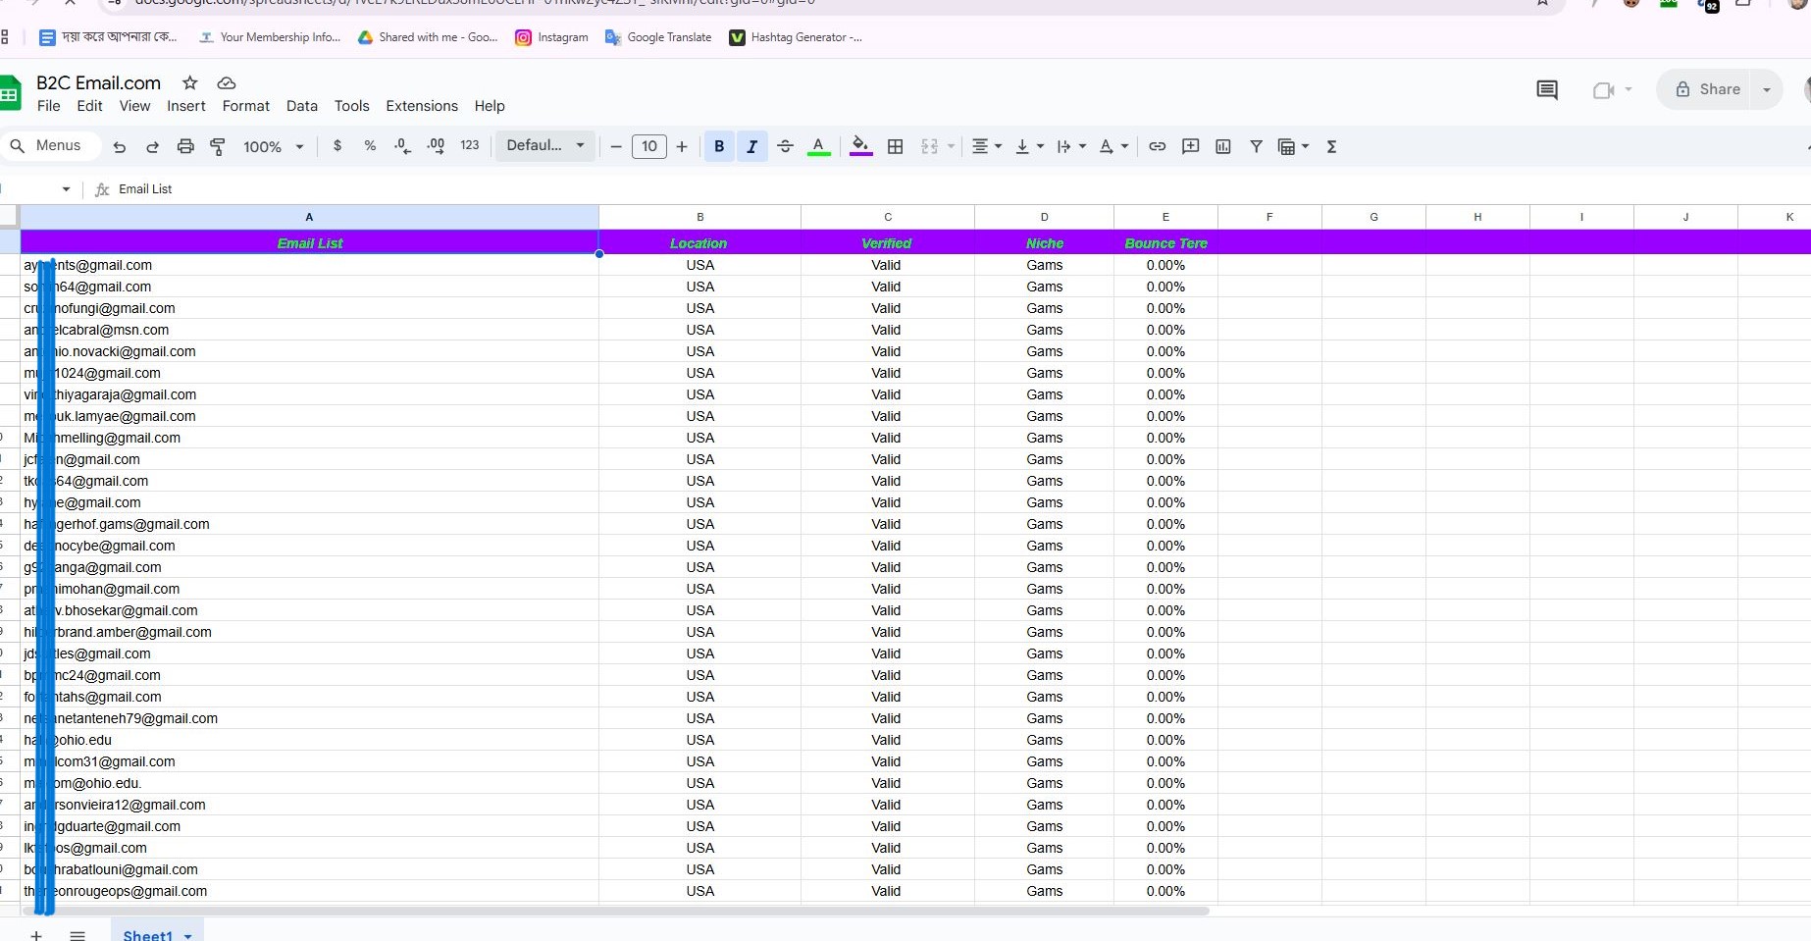Toggle strikethrough formatting
This screenshot has width=1811, height=941.
pyautogui.click(x=785, y=146)
